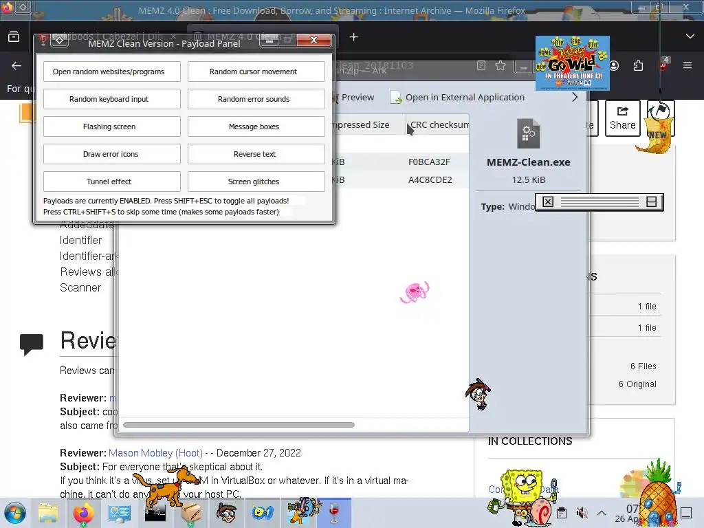Open Mason Mobley (Hoot) reviewer link
Screen dimensions: 704x528
click(155, 452)
